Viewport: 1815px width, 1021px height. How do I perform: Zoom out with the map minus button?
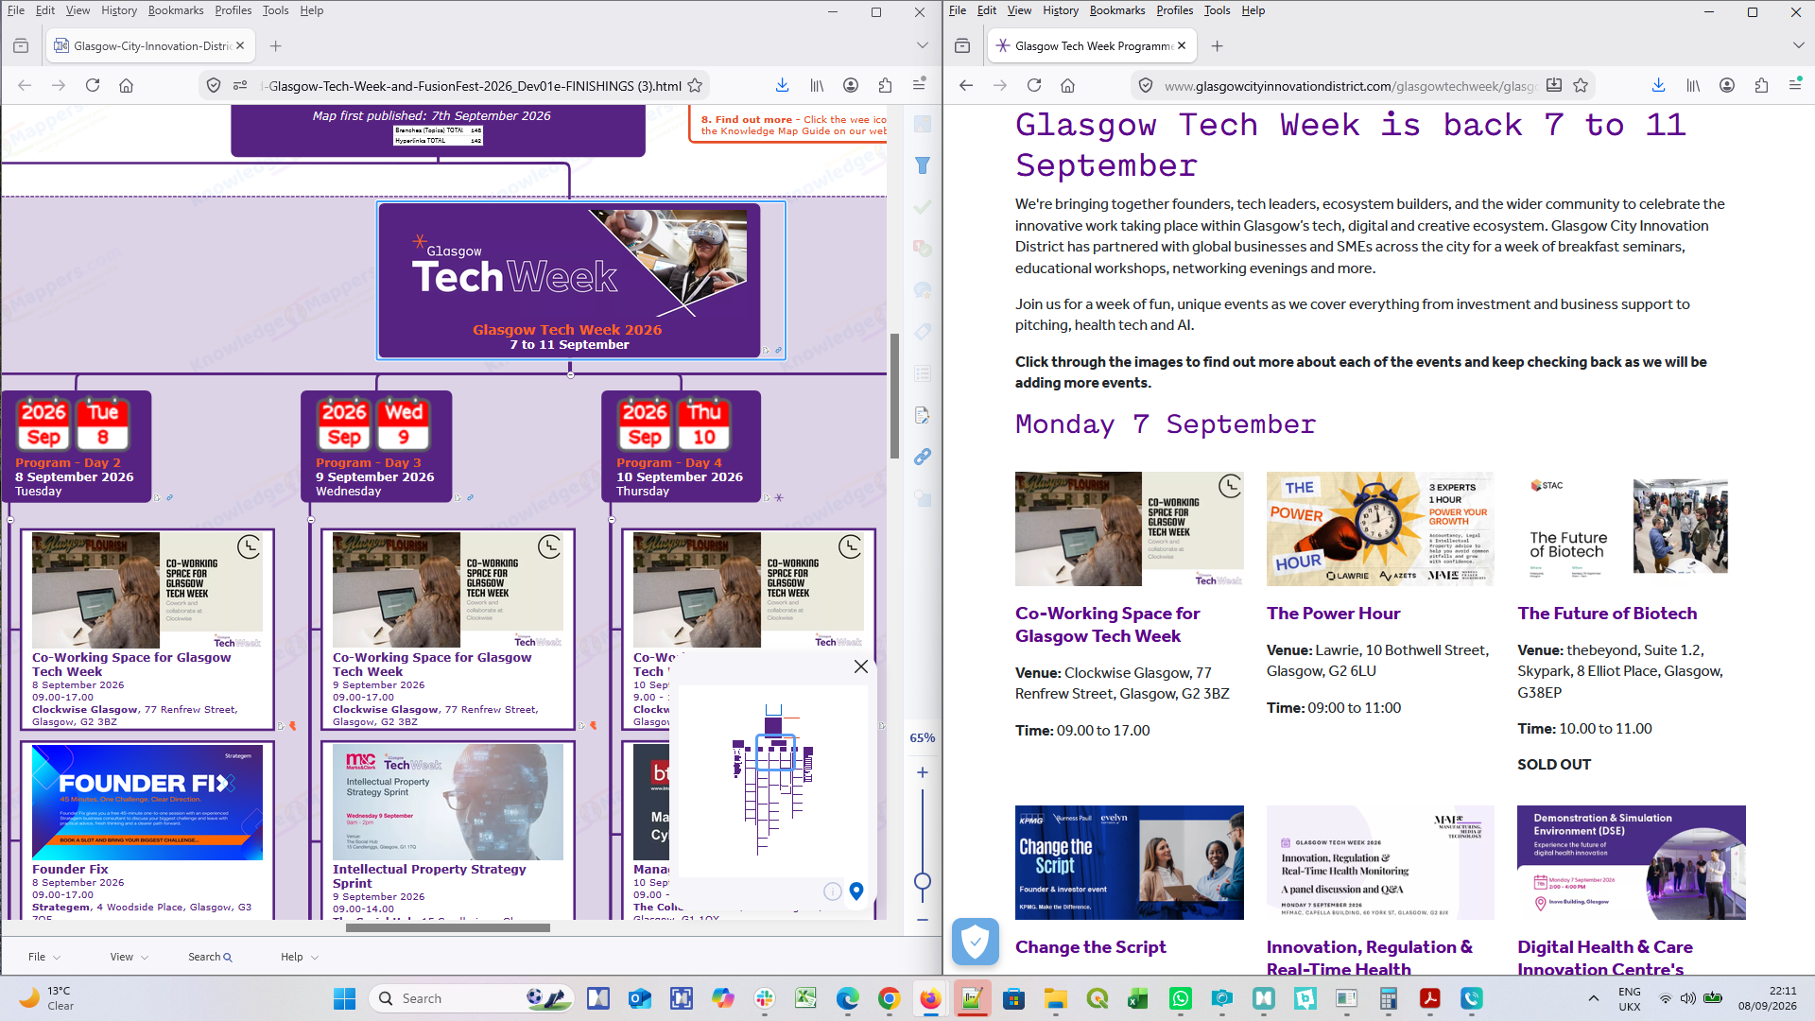pyautogui.click(x=923, y=919)
